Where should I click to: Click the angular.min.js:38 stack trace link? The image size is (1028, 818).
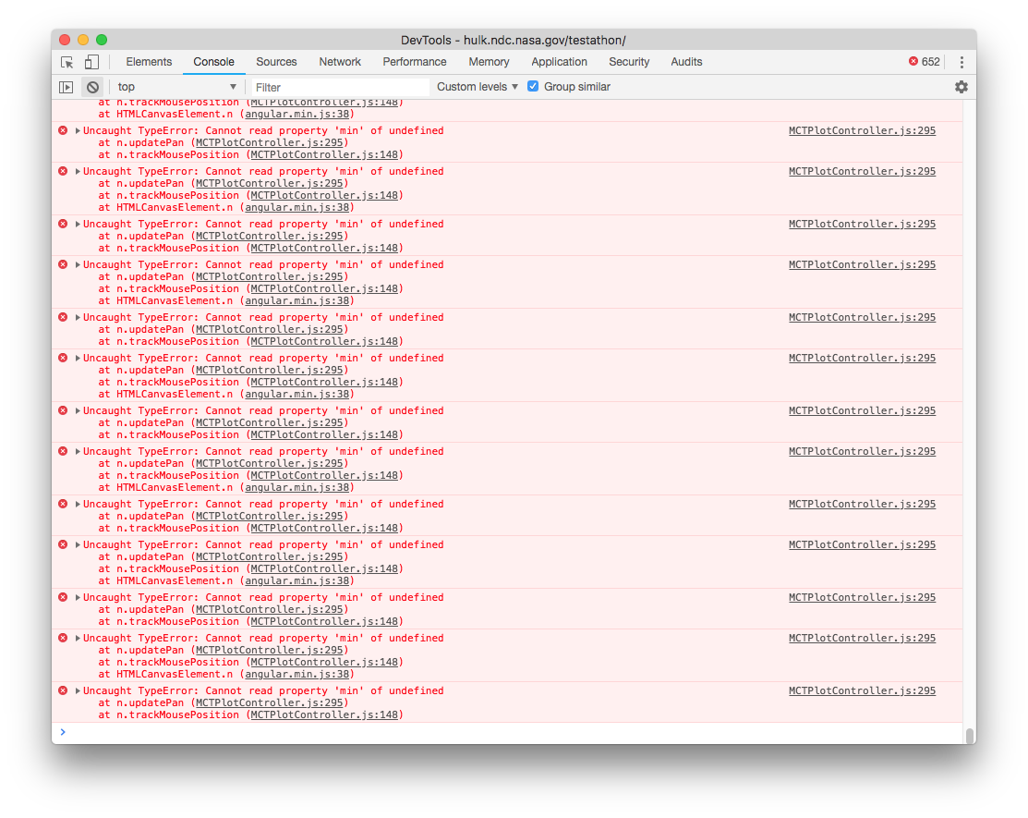(297, 207)
